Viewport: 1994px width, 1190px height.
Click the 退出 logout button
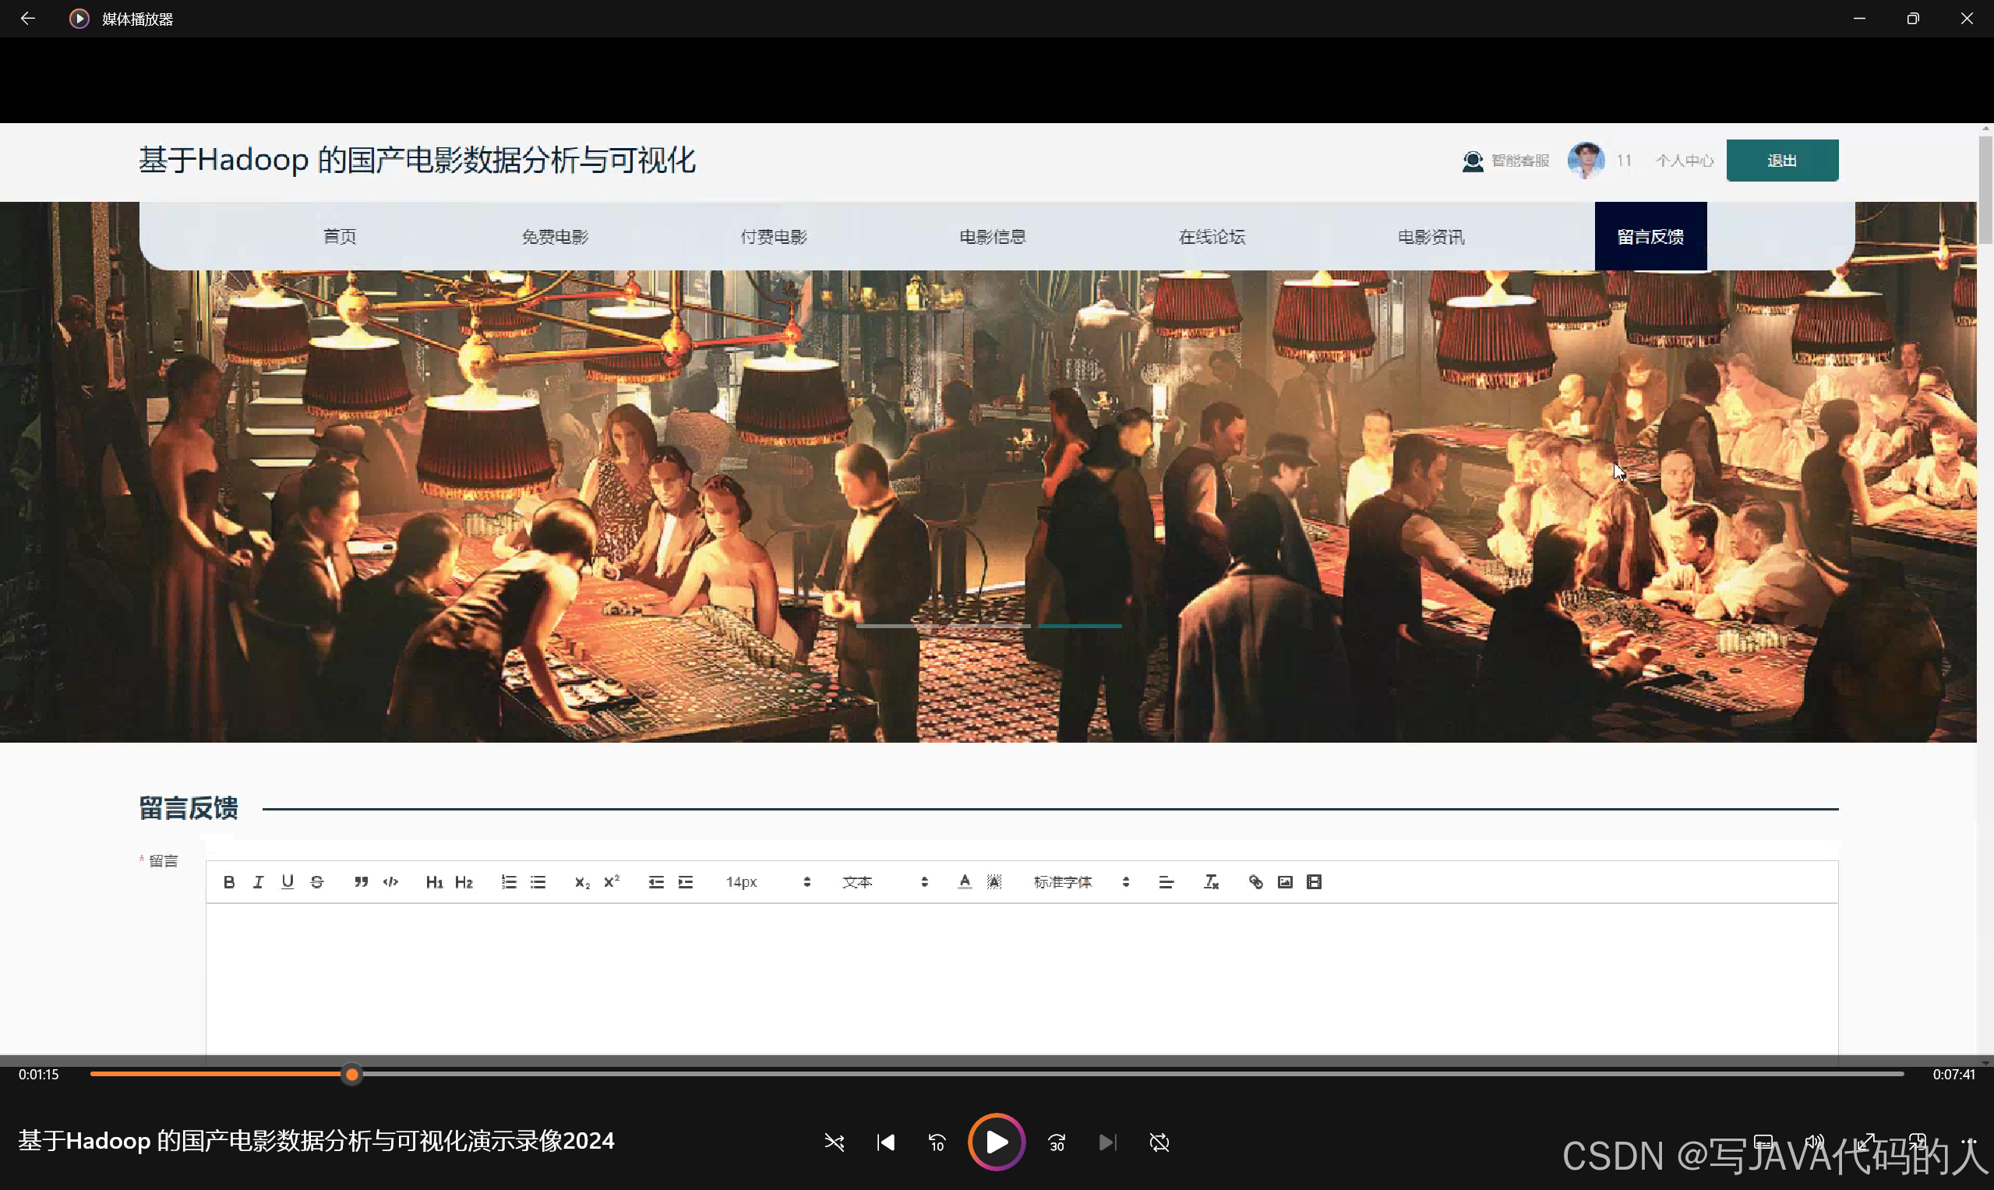coord(1781,161)
